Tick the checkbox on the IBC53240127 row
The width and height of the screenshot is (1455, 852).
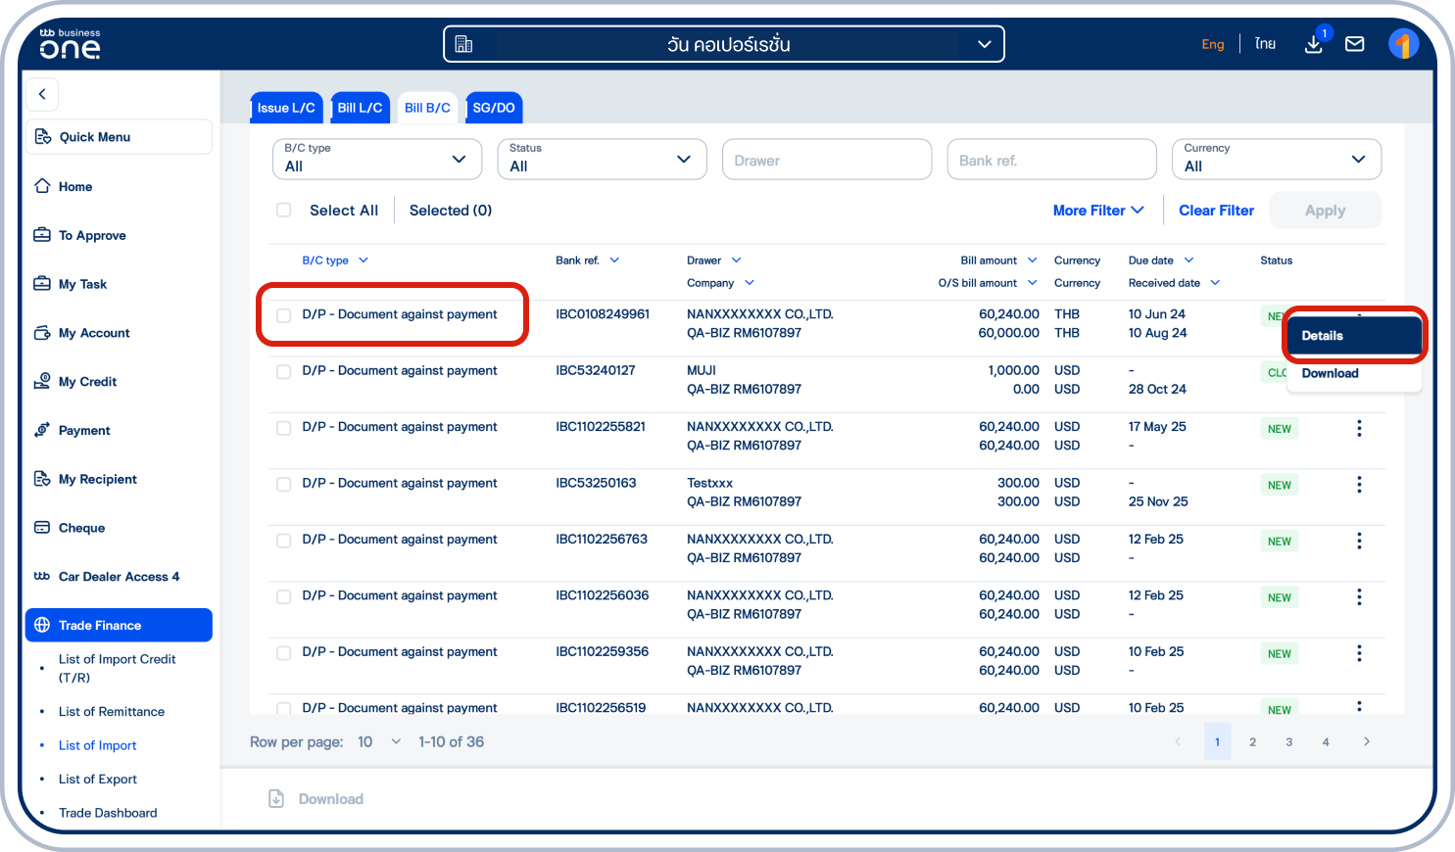tap(283, 372)
